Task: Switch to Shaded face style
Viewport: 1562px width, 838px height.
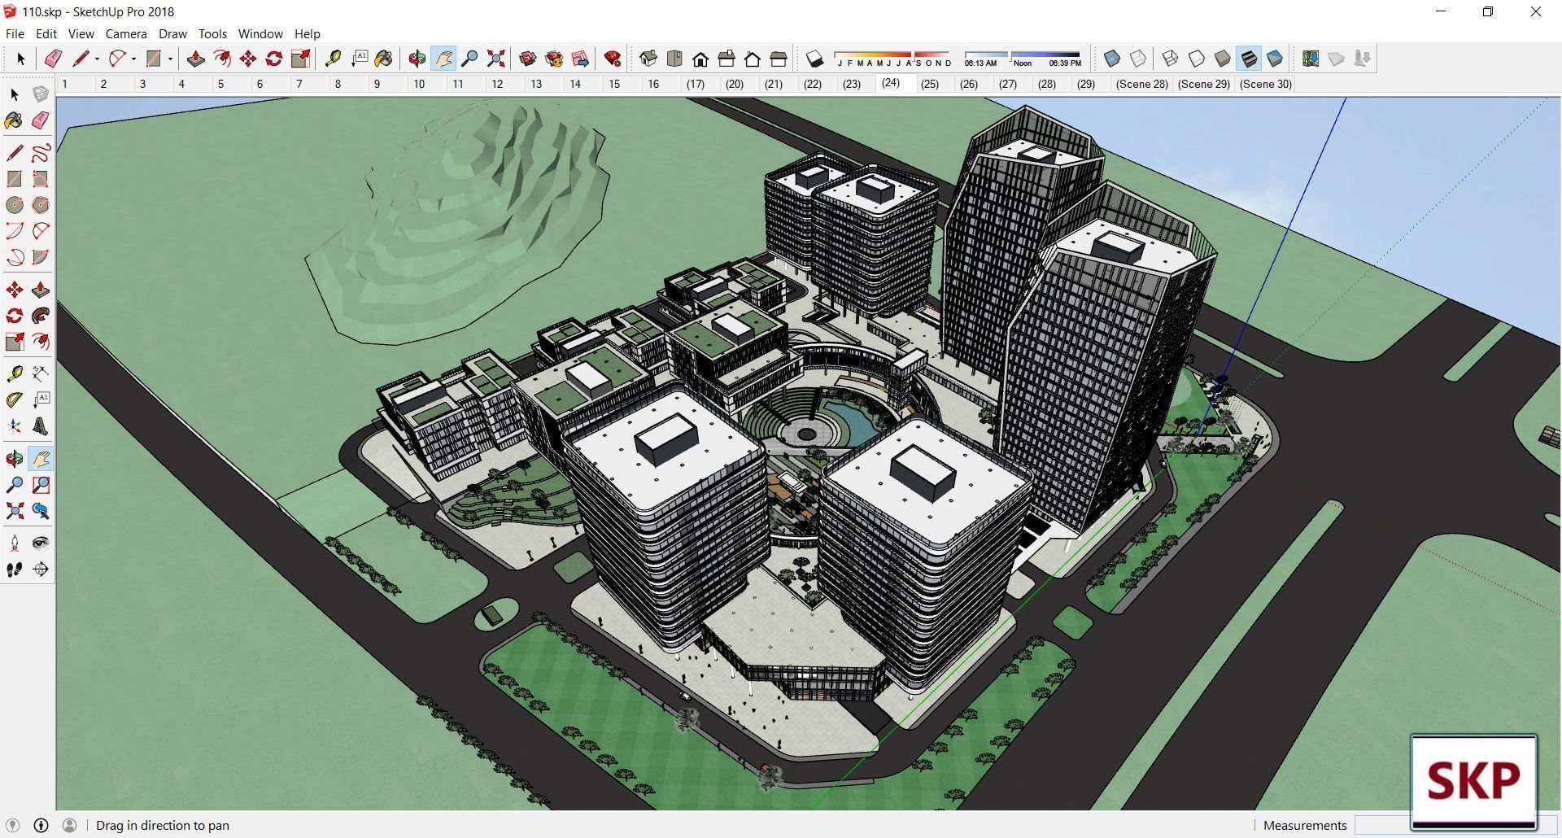Action: pyautogui.click(x=1223, y=59)
